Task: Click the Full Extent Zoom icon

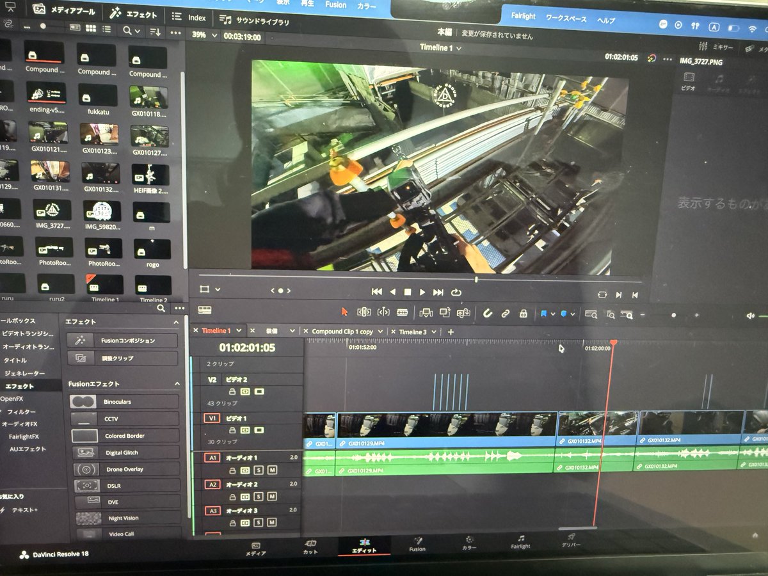Action: 591,314
